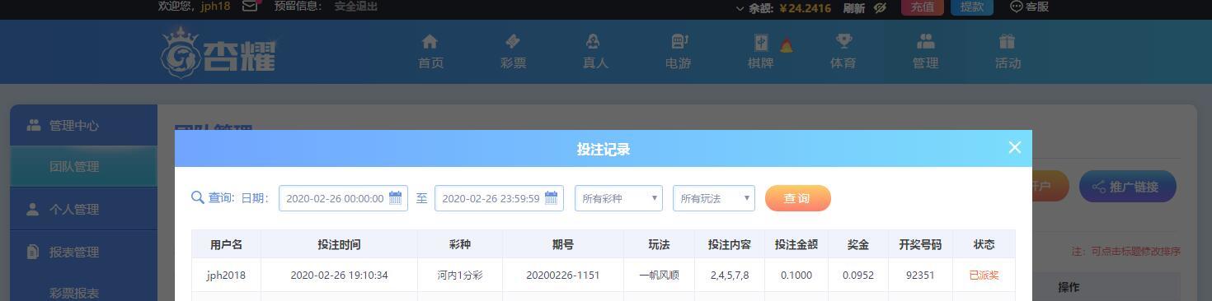Select 管理中心 in the sidebar
The image size is (1212, 301).
tap(83, 126)
